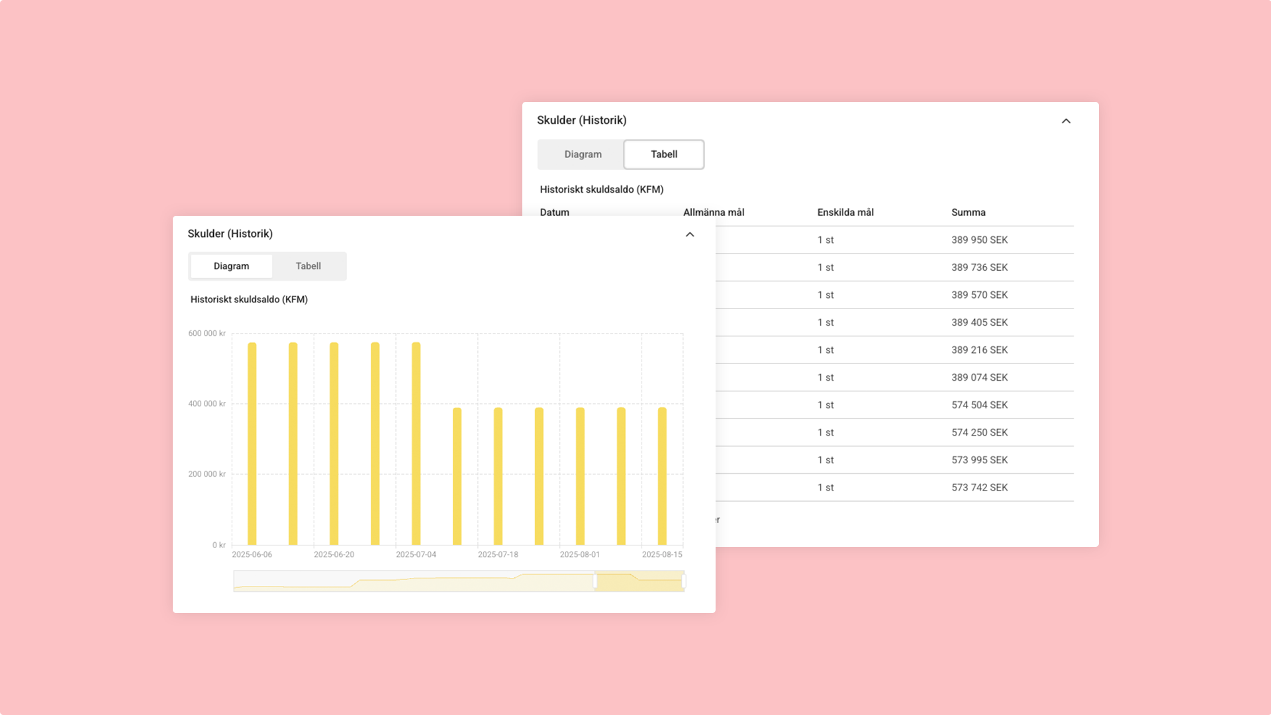Click the yellow bar for 2025-07-18
This screenshot has height=715, width=1271.
[x=498, y=477]
